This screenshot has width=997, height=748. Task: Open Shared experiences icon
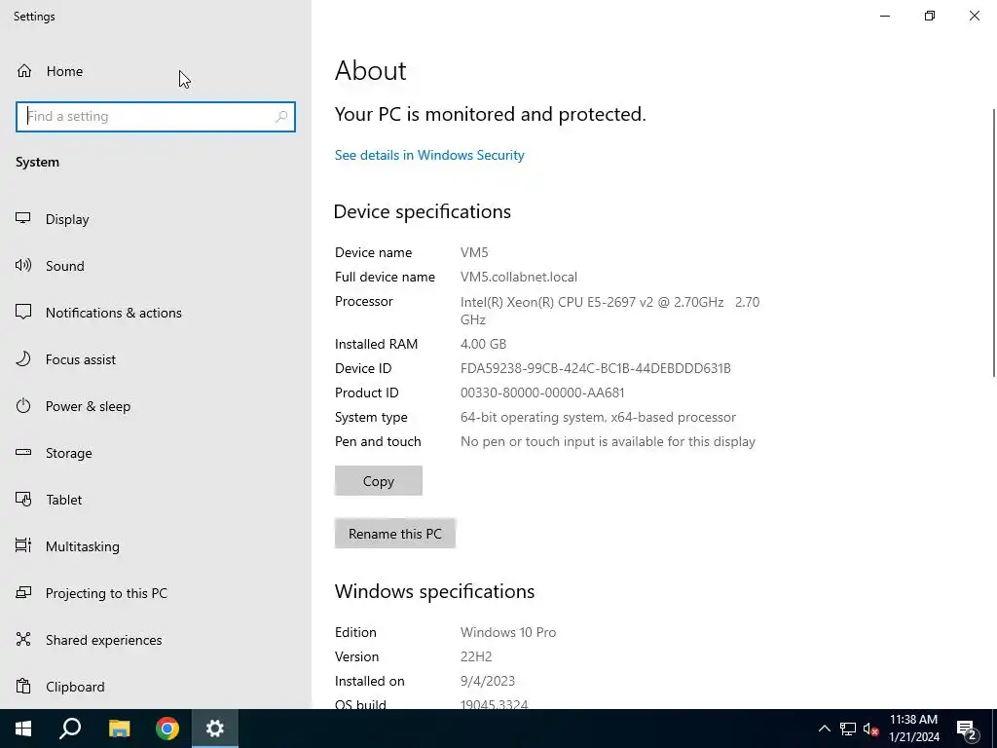[x=23, y=639]
